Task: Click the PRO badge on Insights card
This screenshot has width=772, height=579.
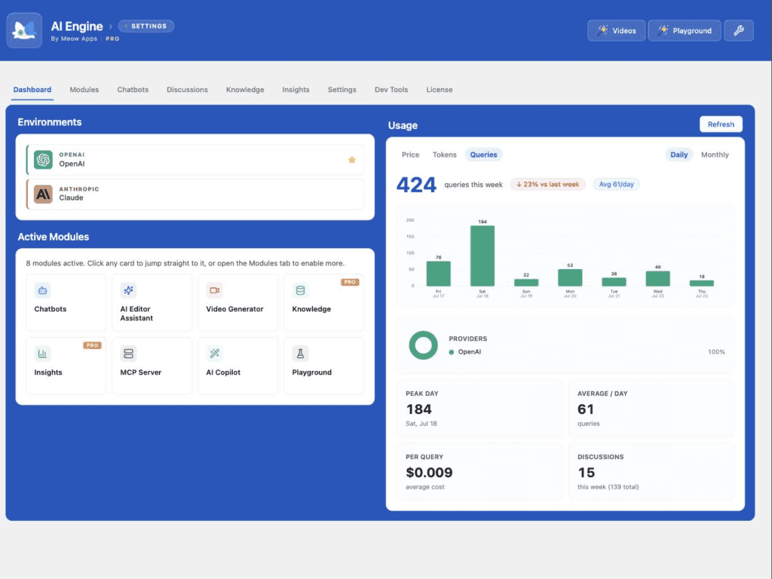Action: click(x=92, y=345)
